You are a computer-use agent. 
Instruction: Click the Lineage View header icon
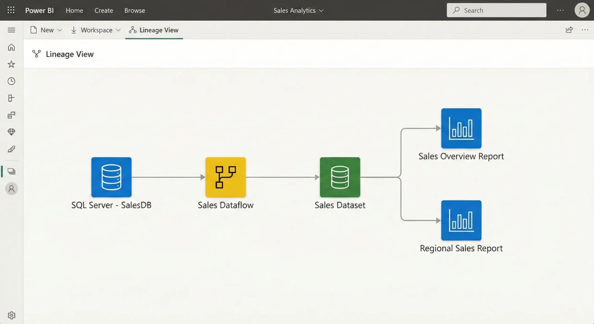[36, 54]
